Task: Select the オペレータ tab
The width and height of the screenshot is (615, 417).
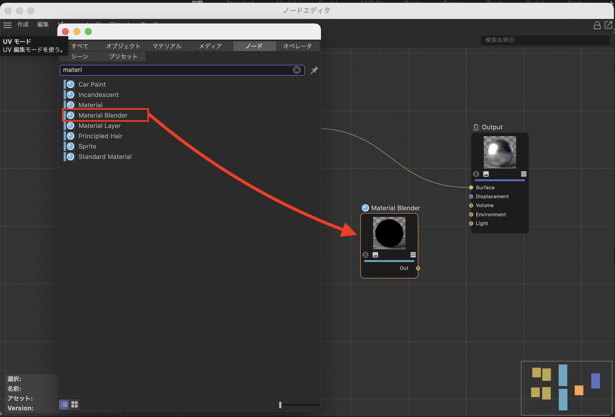Action: tap(297, 46)
